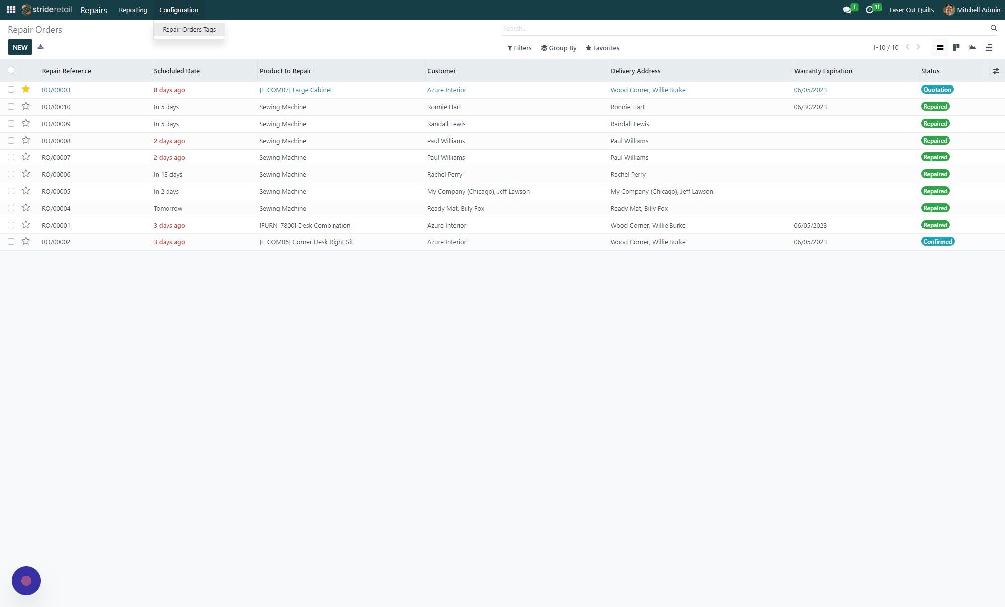Sort by Repair Reference column
This screenshot has width=1005, height=607.
67,71
